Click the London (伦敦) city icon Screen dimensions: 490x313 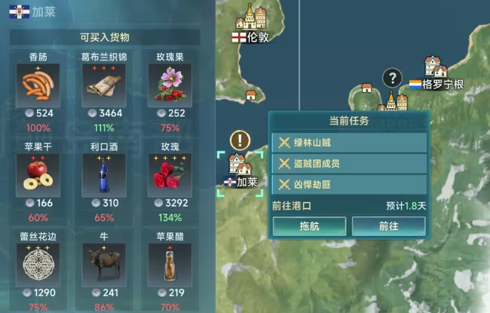(x=251, y=17)
